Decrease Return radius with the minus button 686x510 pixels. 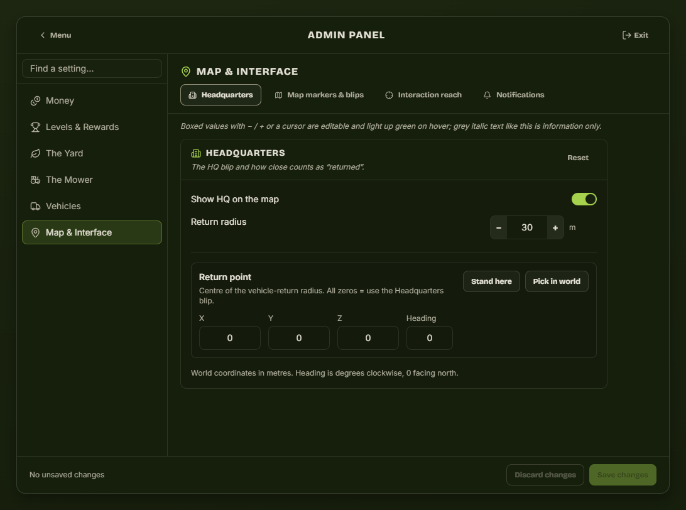498,227
